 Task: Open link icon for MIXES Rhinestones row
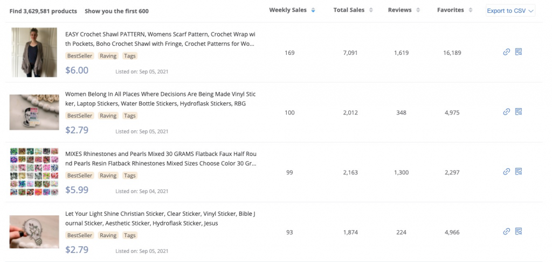[x=506, y=172]
